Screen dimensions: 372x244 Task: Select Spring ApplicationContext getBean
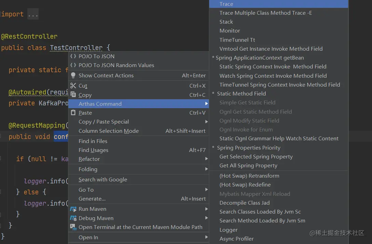tap(279, 58)
